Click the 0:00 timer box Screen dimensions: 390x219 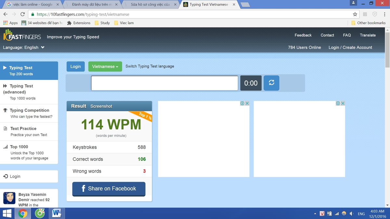251,83
